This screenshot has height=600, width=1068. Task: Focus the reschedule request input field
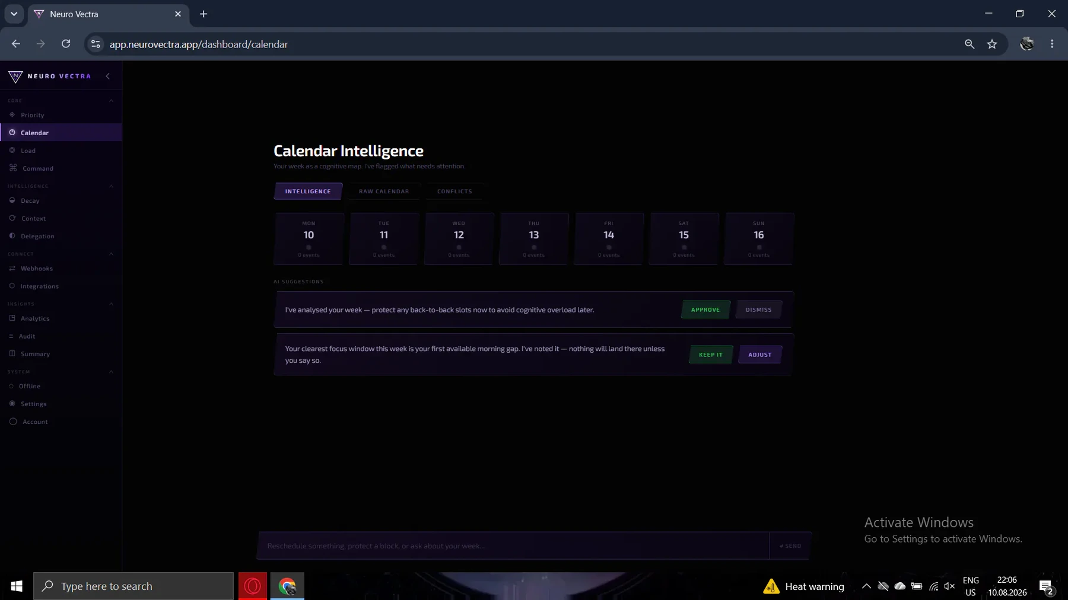pyautogui.click(x=514, y=545)
